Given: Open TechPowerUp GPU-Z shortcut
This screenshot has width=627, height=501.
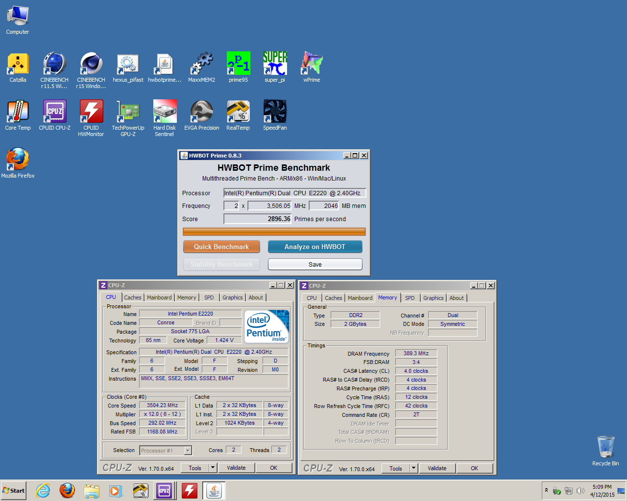Looking at the screenshot, I should pyautogui.click(x=128, y=118).
